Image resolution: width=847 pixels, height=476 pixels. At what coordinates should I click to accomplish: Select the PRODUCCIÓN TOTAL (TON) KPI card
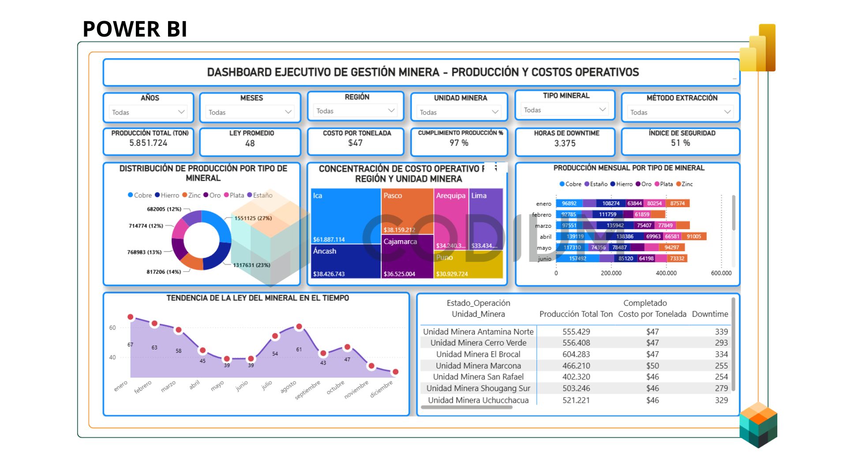coord(149,141)
